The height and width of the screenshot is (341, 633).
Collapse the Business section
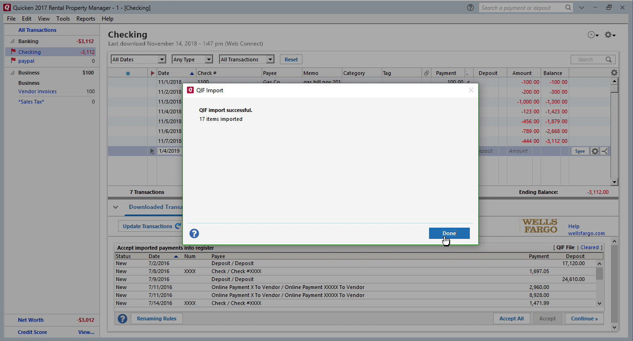13,73
